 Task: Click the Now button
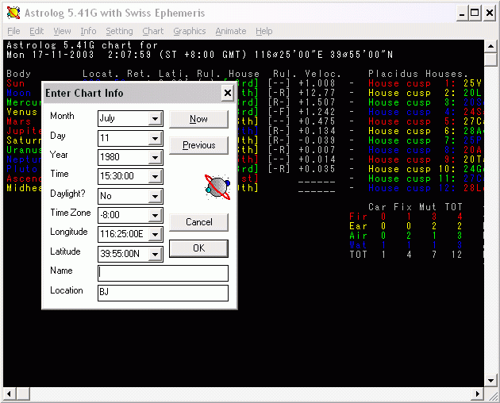coord(198,119)
